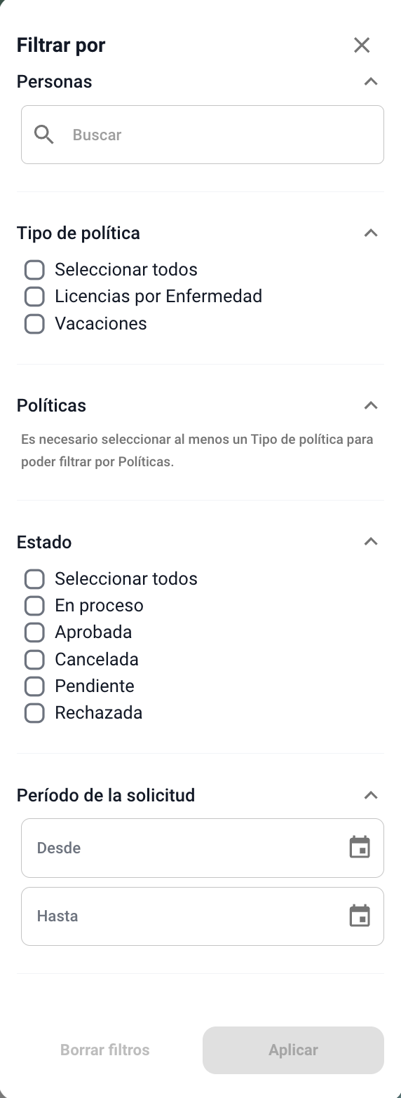
Task: Click the search magnifier icon in Personas
Action: point(44,135)
